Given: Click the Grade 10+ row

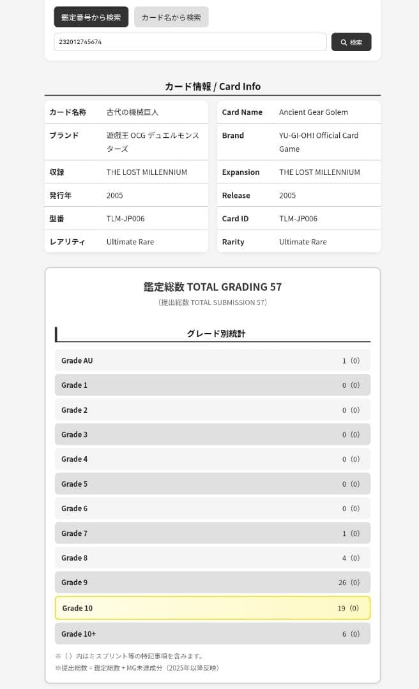Looking at the screenshot, I should [x=212, y=633].
